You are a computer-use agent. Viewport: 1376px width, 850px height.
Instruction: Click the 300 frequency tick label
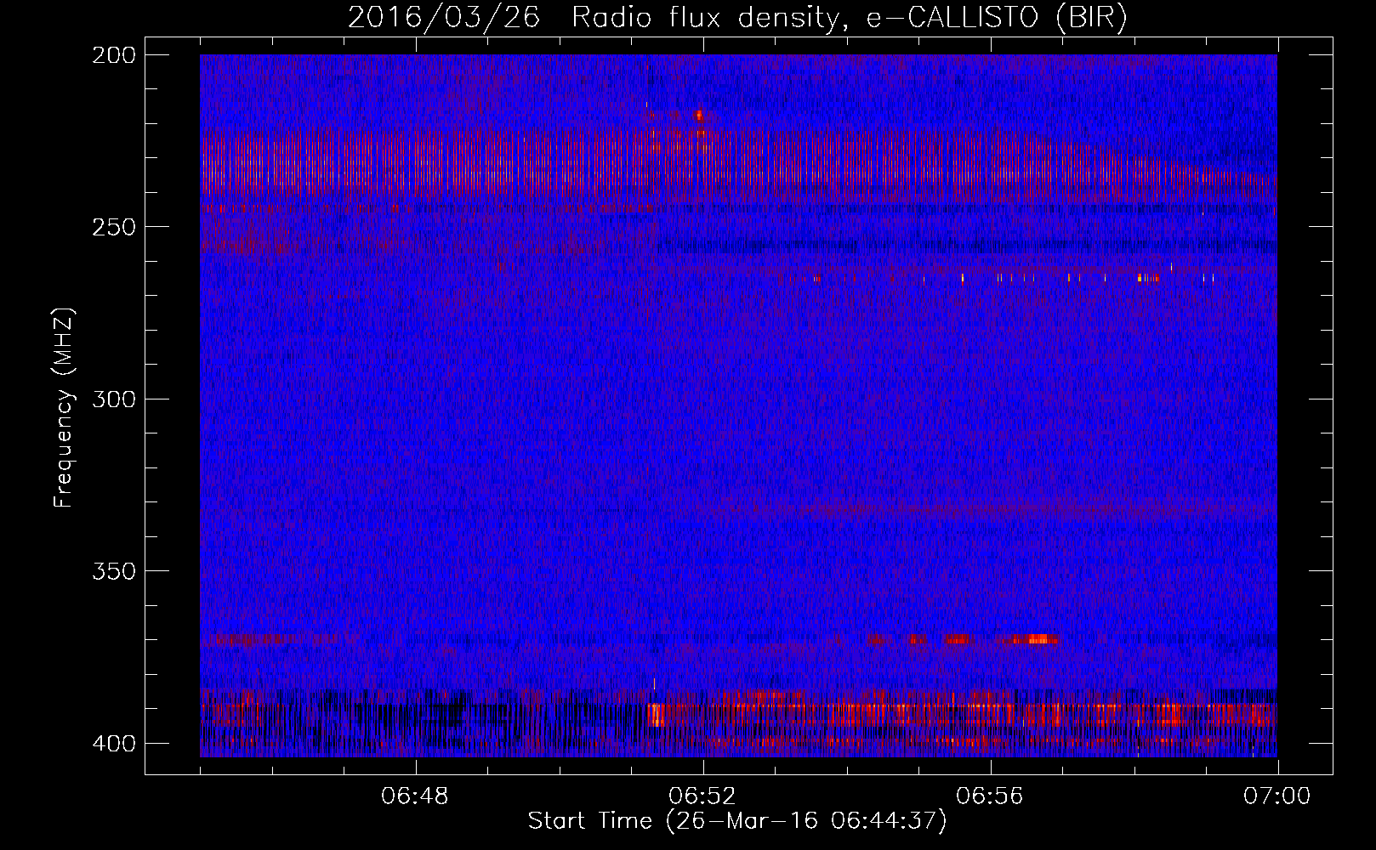(x=113, y=399)
